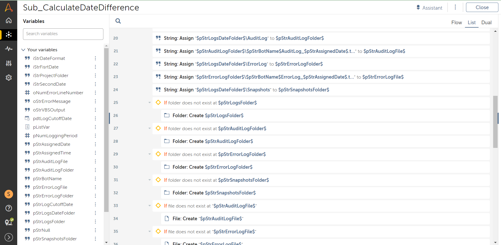501x245 pixels.
Task: Collapse the If block on line 25
Action: pyautogui.click(x=150, y=103)
